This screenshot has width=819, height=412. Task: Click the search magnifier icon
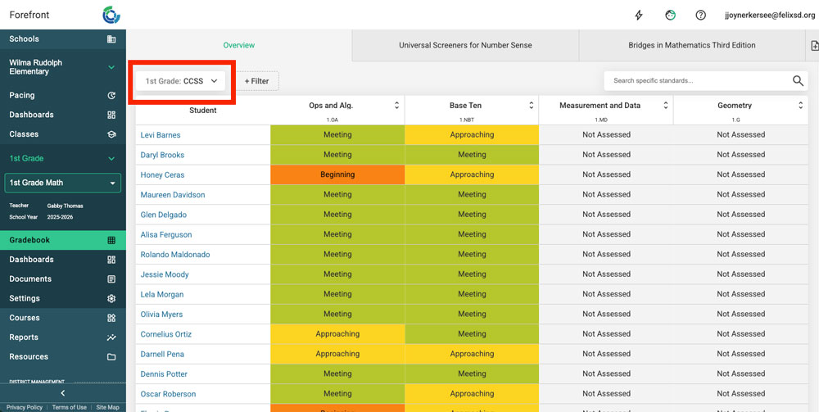[x=798, y=81]
